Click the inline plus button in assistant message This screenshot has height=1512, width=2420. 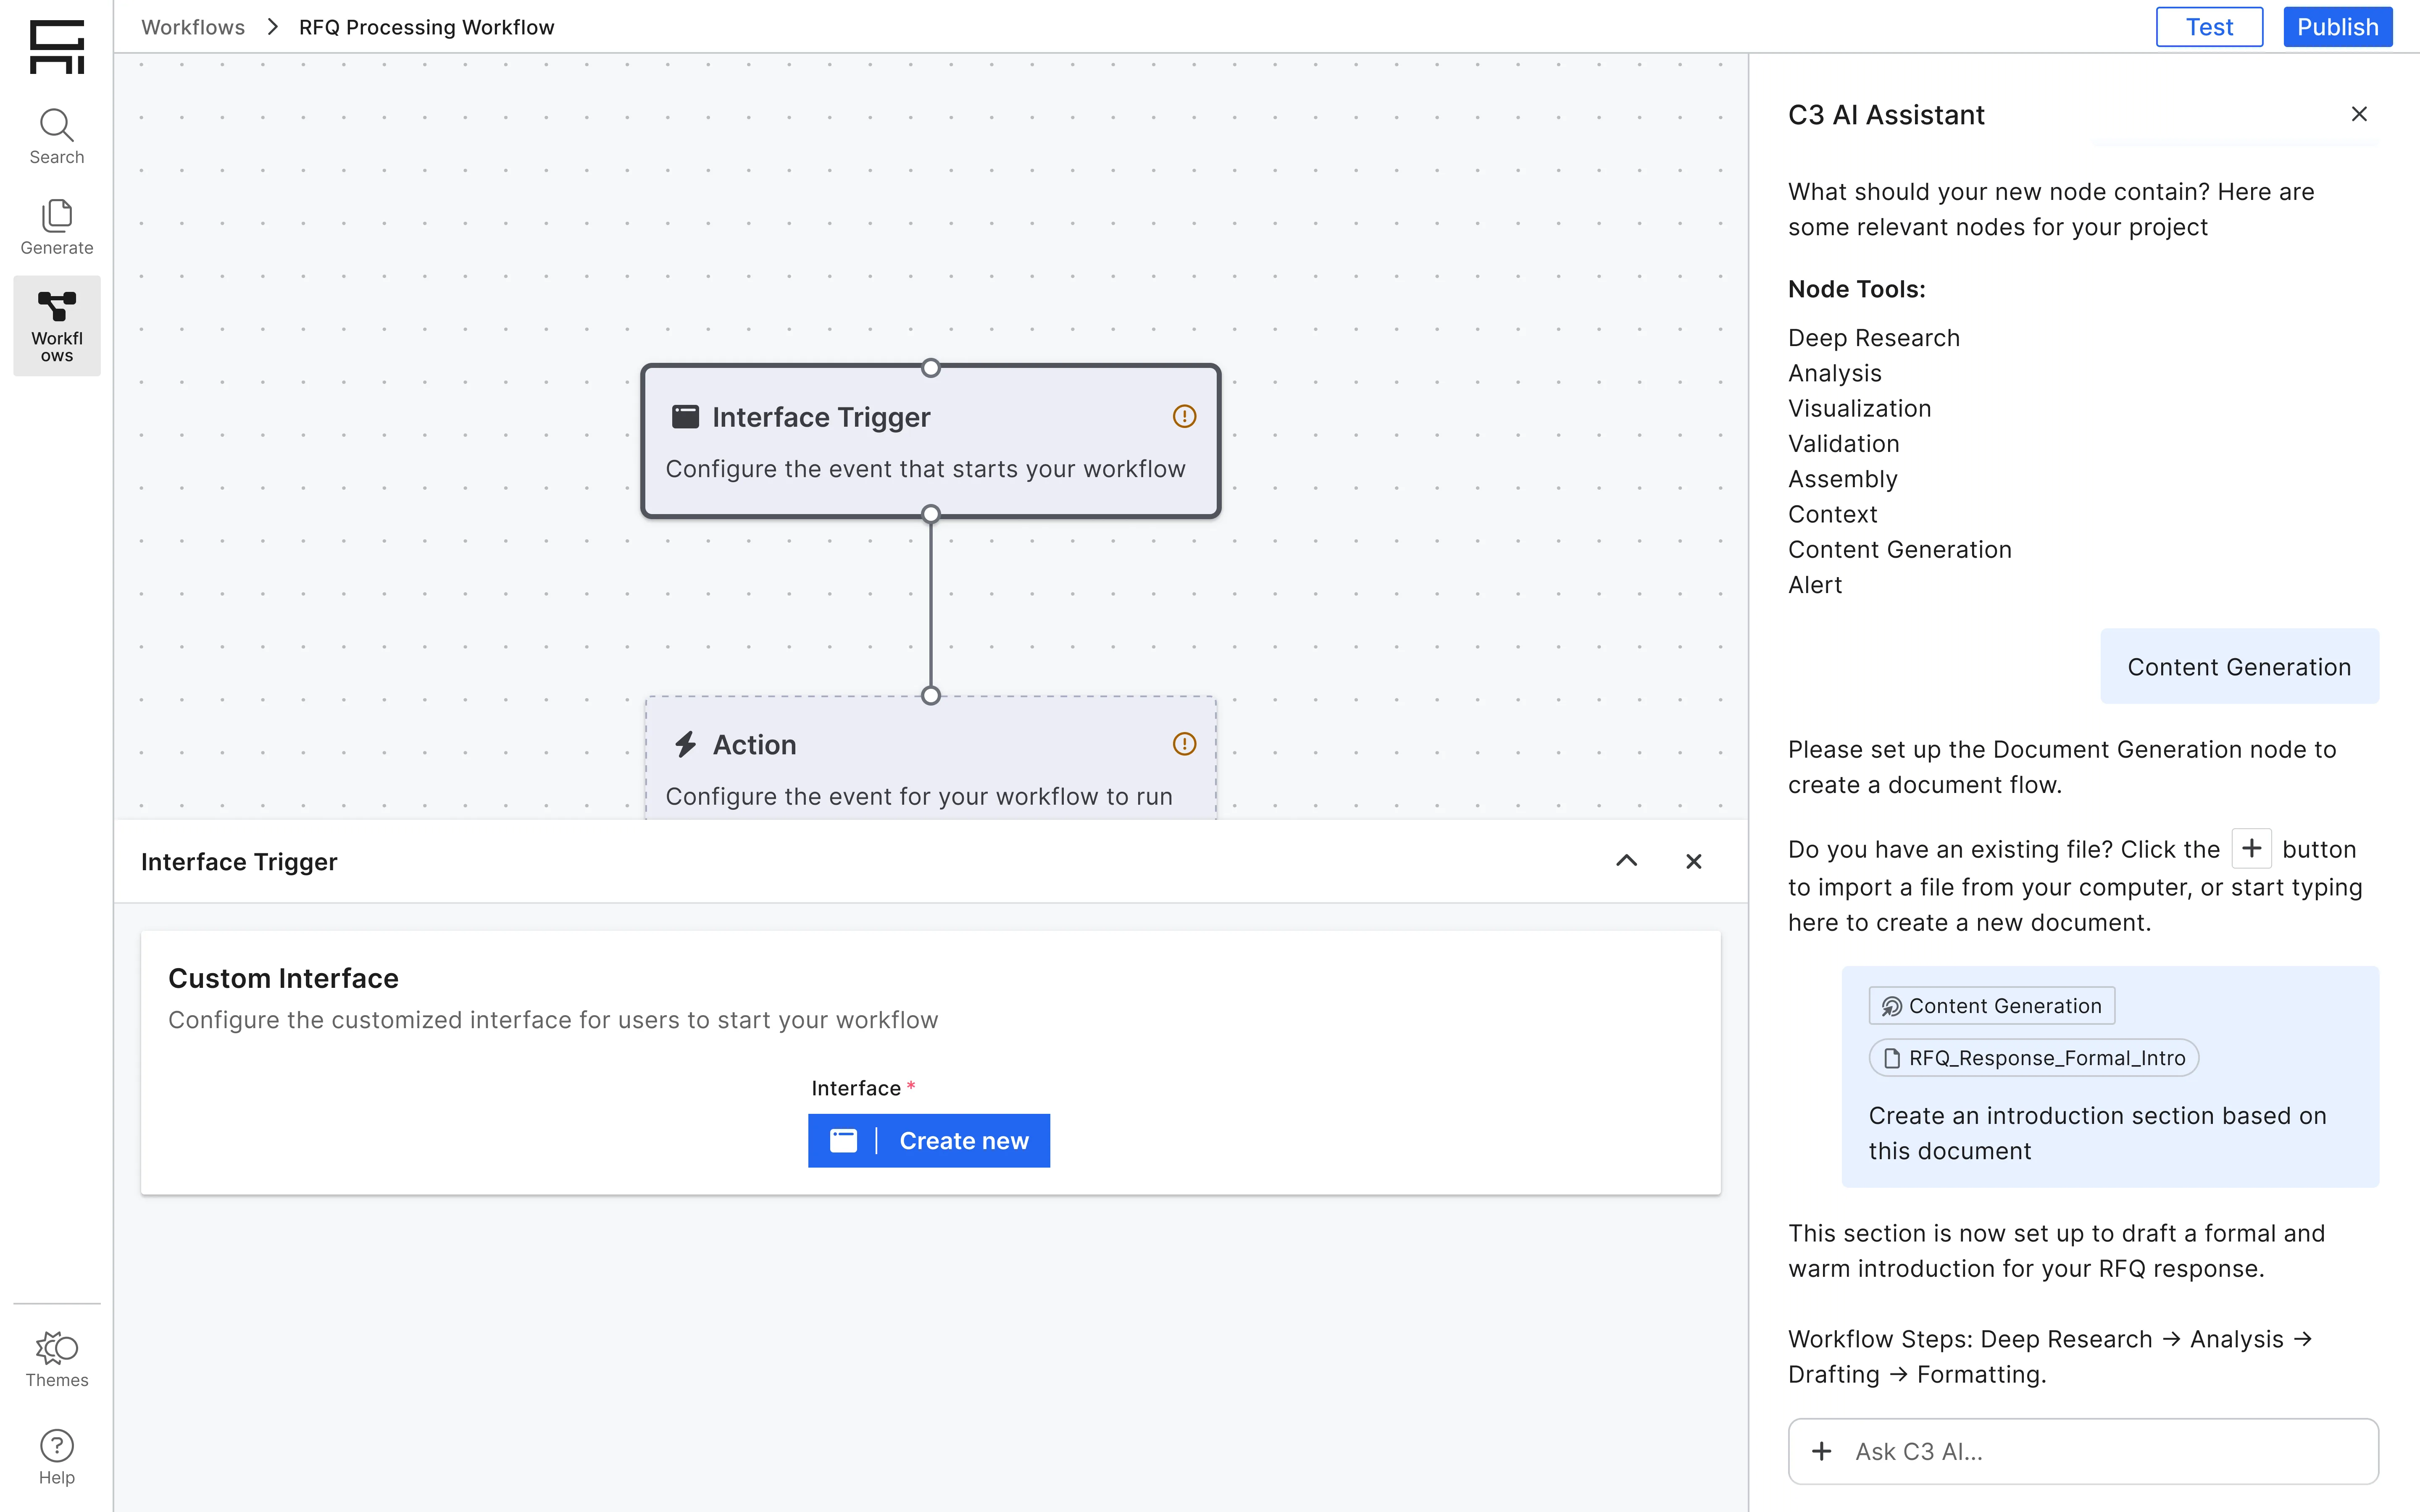click(x=2251, y=848)
